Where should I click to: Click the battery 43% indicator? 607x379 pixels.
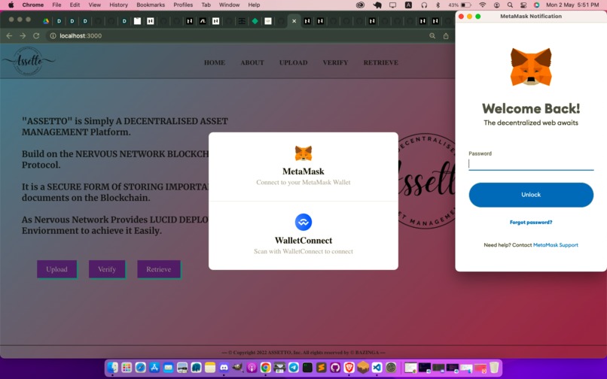pyautogui.click(x=459, y=5)
